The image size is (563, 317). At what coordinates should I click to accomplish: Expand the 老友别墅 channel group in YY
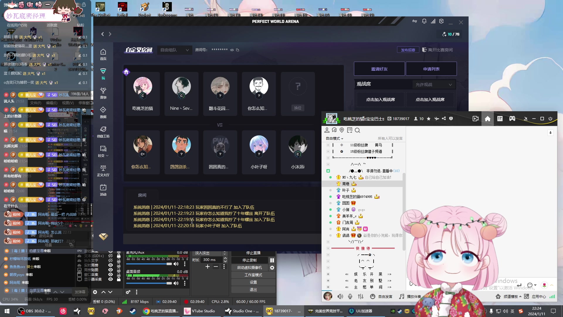click(328, 281)
